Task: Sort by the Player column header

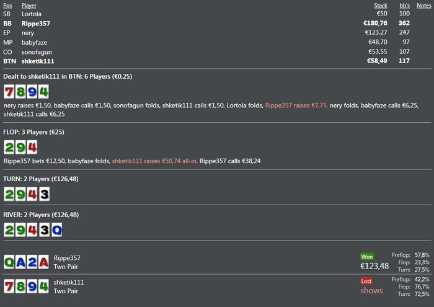Action: pos(29,6)
